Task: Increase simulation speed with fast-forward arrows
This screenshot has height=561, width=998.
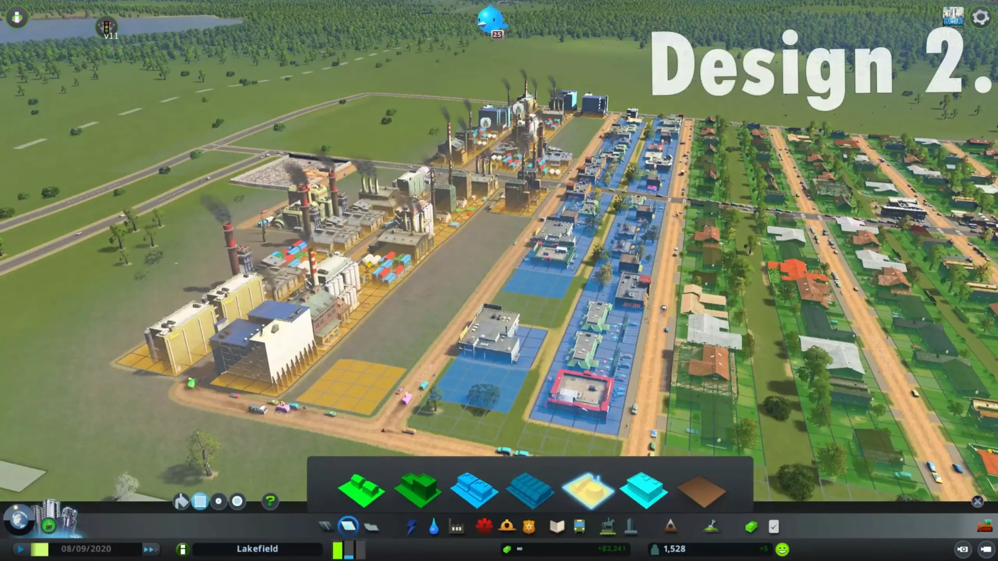Action: tap(149, 550)
